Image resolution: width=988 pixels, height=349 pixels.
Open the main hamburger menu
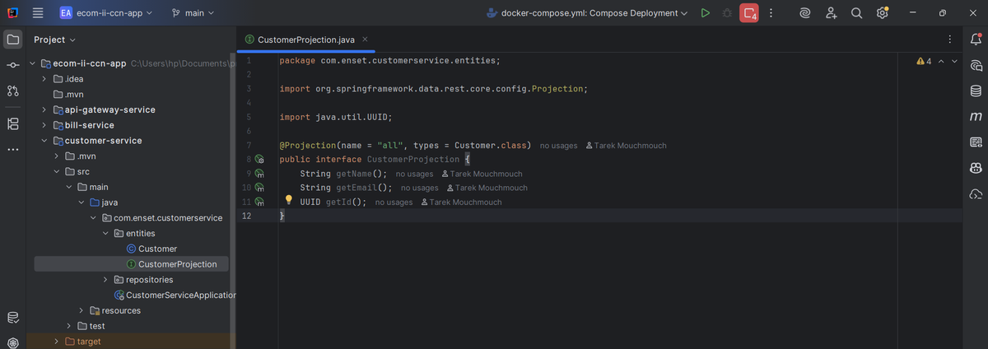point(38,13)
